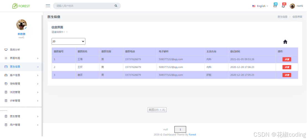
Task: Click 详情 button for 王欢
Action: click(x=287, y=67)
